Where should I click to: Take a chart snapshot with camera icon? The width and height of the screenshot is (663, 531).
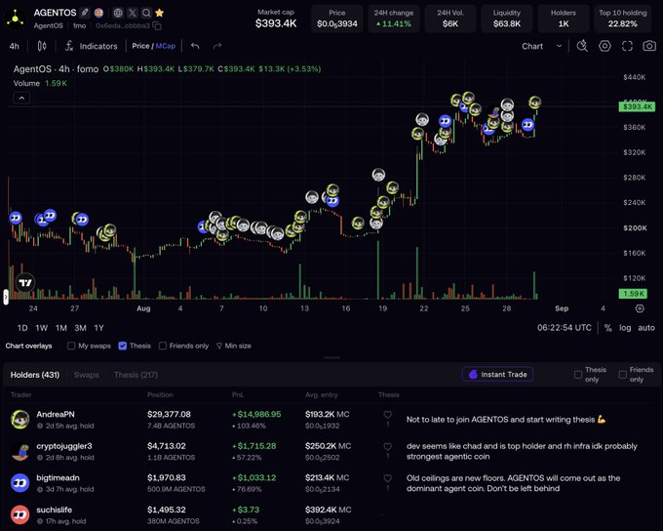(x=649, y=46)
